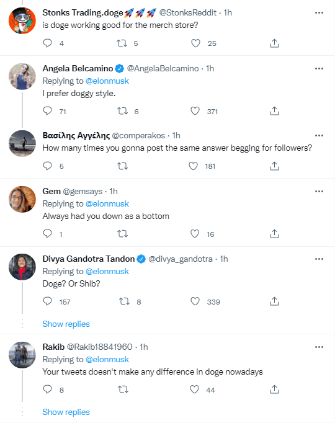Retweet the comperakos reply
This screenshot has height=423, width=335.
tap(122, 166)
